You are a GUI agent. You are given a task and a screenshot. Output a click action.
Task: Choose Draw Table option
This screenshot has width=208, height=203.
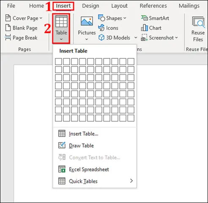coord(76,145)
